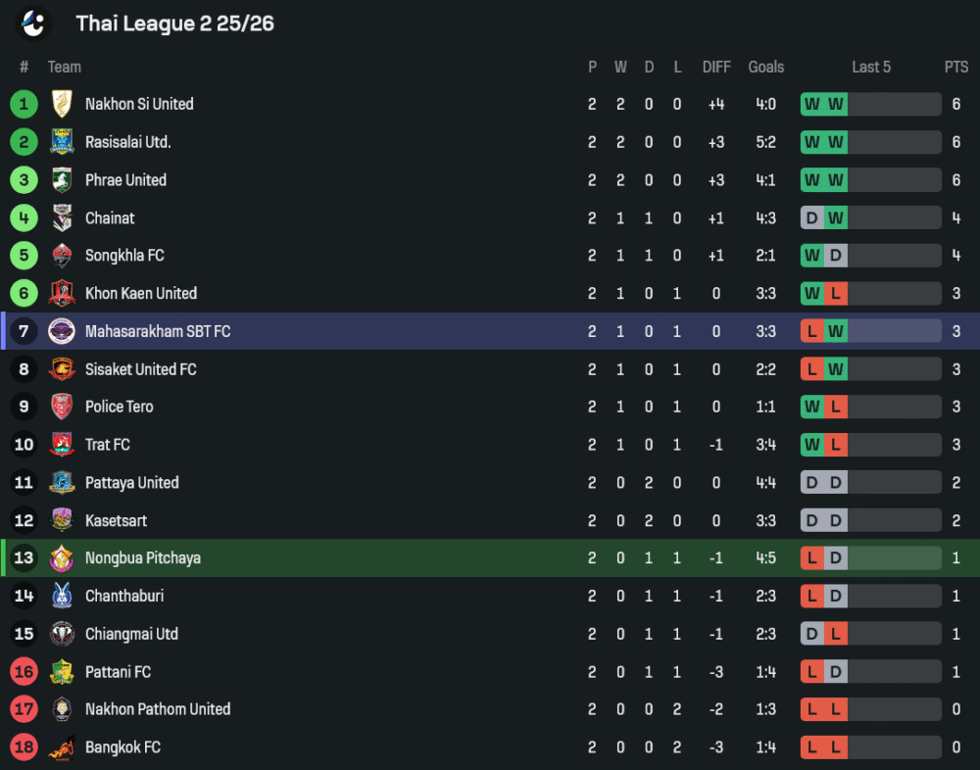Click the Nakhon Si United club crest

[62, 104]
